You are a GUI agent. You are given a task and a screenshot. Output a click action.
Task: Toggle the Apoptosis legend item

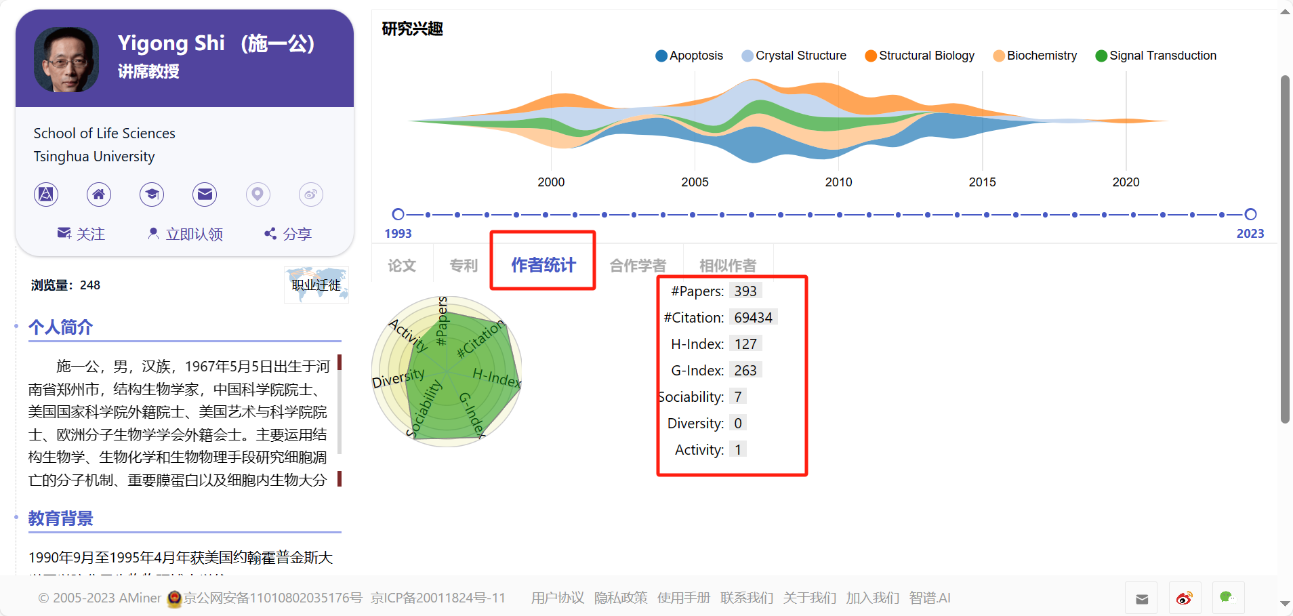(689, 56)
